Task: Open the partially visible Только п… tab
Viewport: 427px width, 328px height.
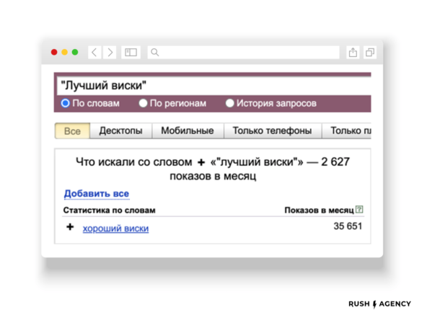Action: point(346,131)
